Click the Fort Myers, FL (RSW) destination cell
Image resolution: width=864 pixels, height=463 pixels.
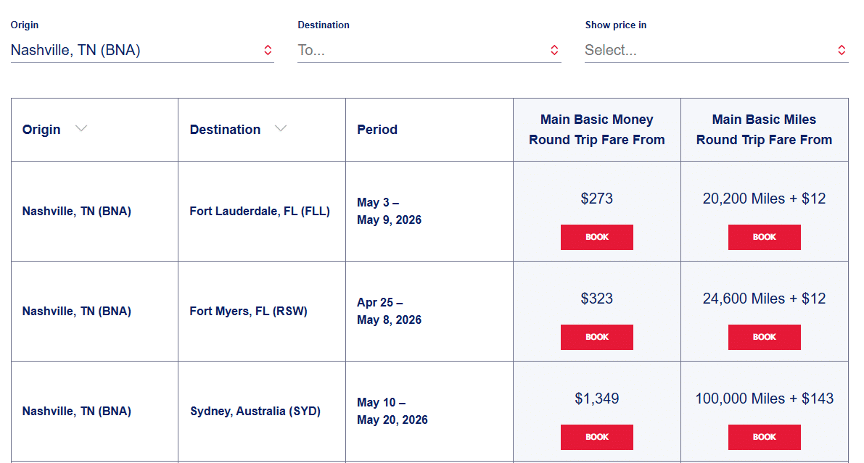click(x=249, y=312)
